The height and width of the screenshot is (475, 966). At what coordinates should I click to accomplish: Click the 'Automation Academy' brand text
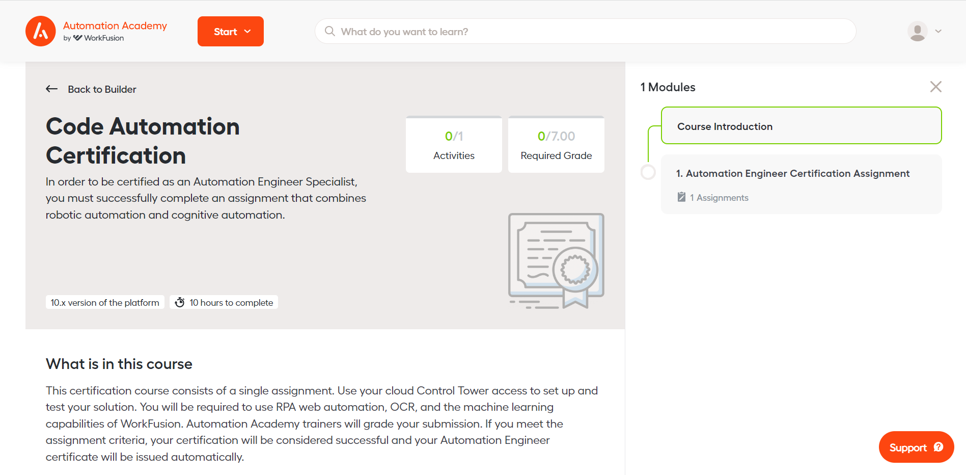coord(115,25)
